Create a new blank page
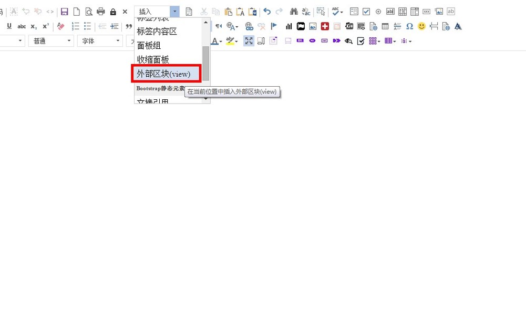526x310 pixels. pos(77,12)
